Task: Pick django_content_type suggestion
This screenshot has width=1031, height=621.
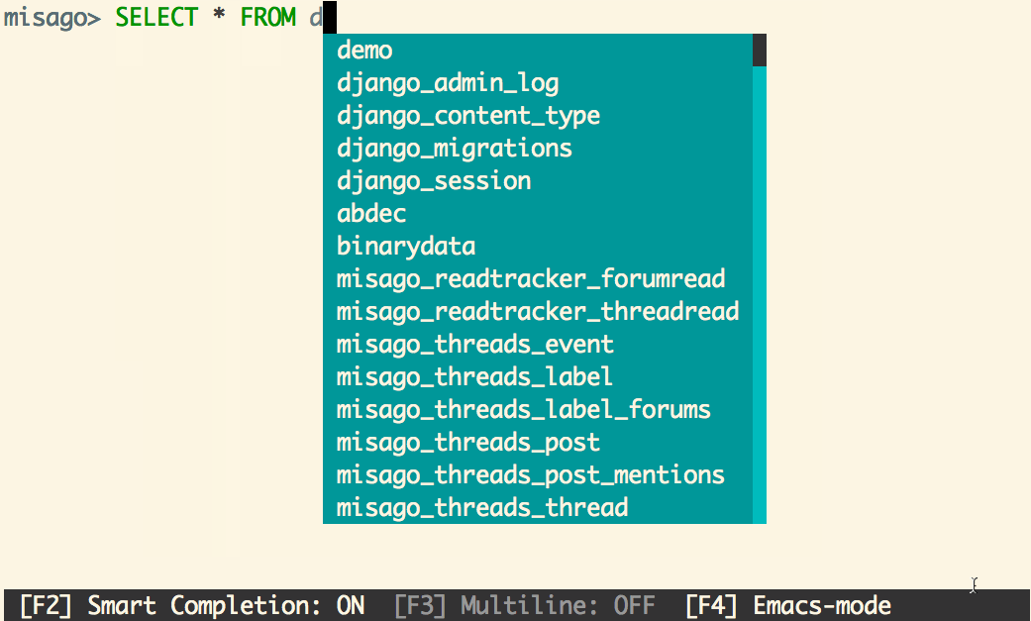Action: (538, 116)
